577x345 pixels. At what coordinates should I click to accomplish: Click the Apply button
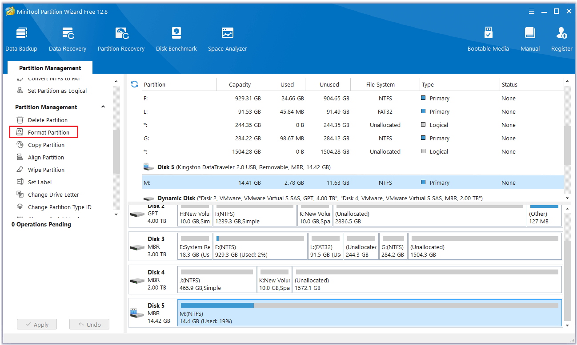pos(37,325)
